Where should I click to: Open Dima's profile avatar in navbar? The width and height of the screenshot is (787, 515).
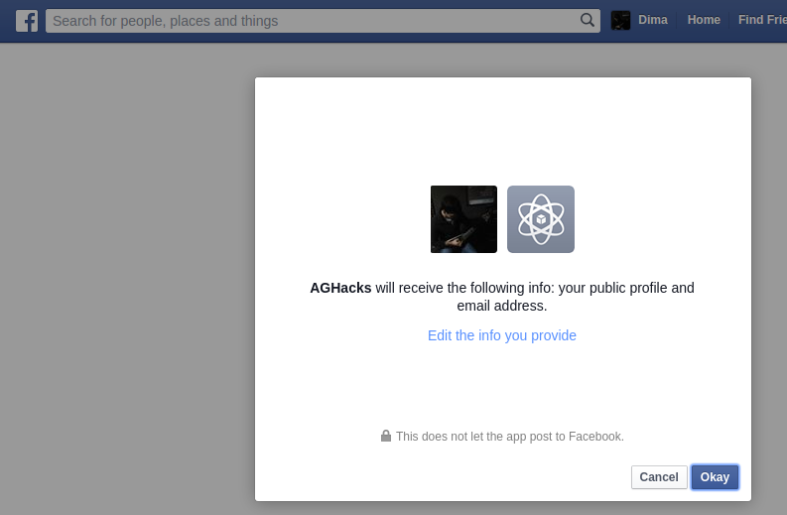click(620, 20)
